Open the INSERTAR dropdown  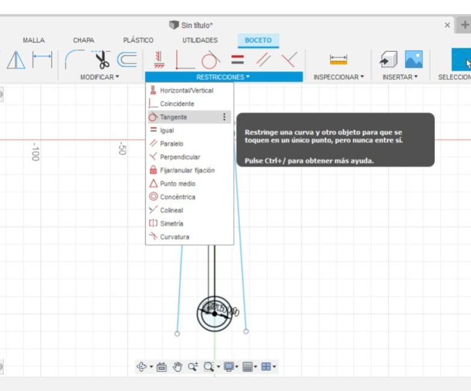pos(400,77)
